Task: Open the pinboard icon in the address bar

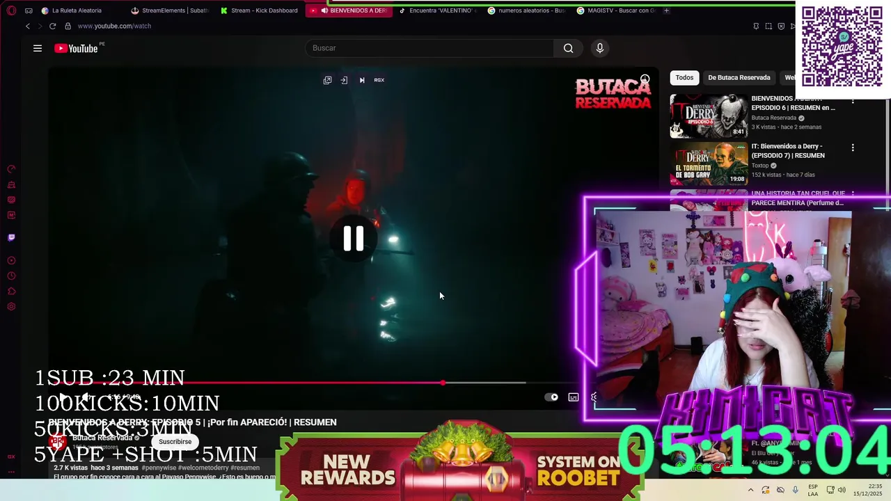Action: click(756, 26)
